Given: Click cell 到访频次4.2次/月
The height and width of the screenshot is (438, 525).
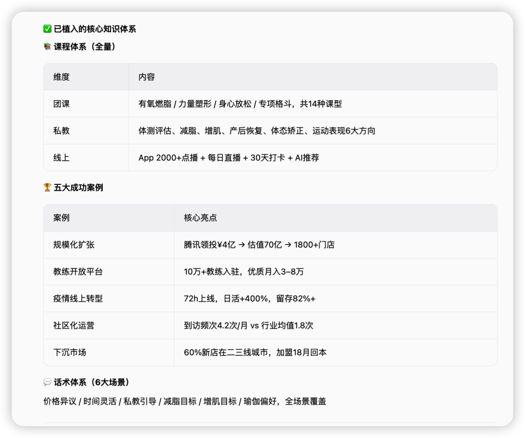Looking at the screenshot, I should click(x=335, y=325).
